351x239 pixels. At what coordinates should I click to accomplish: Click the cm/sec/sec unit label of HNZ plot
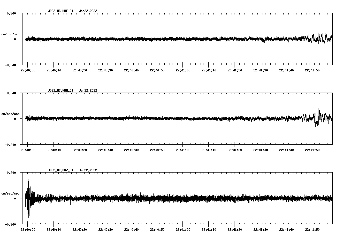tap(10, 193)
